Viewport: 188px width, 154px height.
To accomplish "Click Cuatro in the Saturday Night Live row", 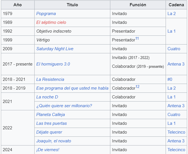I will coord(174,49).
